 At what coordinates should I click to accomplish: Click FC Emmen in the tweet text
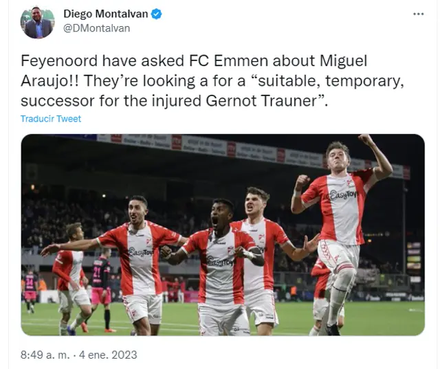point(228,60)
